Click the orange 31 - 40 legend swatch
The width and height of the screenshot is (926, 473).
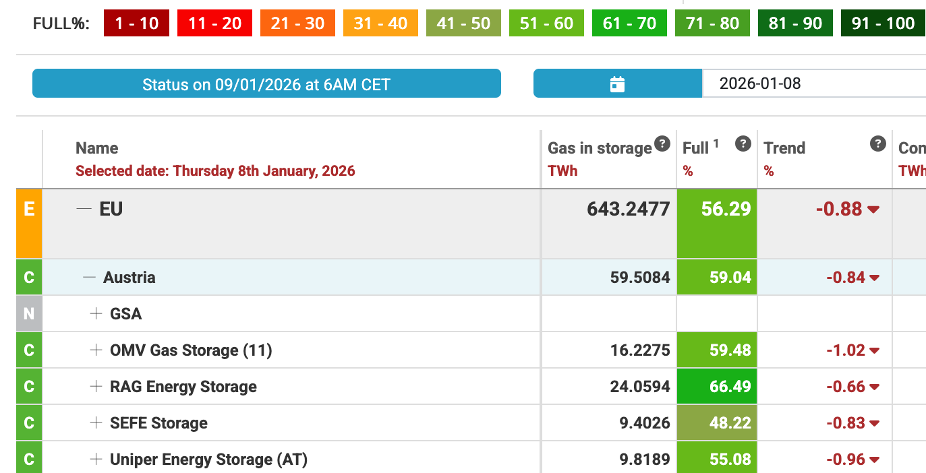[x=380, y=24]
